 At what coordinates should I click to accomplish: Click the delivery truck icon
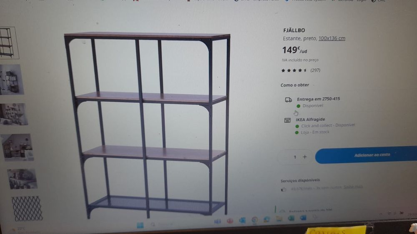click(x=288, y=100)
